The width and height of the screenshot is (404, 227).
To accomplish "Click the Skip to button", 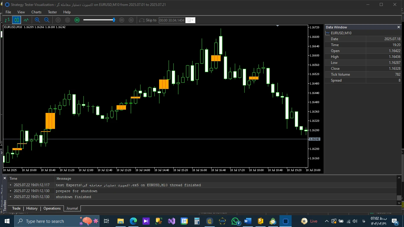I will tap(148, 20).
